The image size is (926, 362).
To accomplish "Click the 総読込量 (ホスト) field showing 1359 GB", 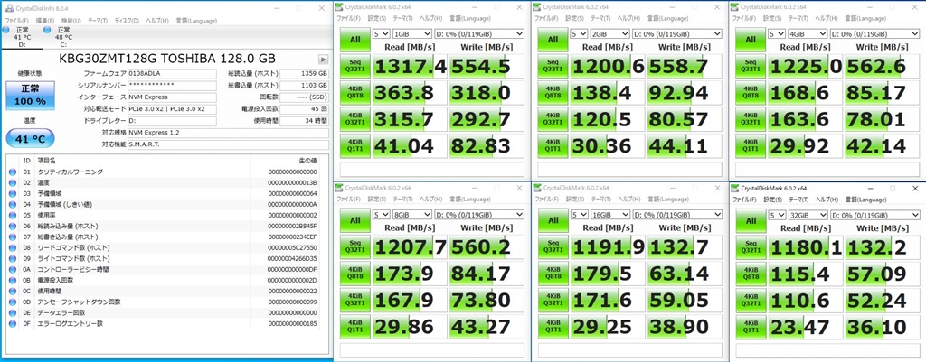I will pos(304,74).
